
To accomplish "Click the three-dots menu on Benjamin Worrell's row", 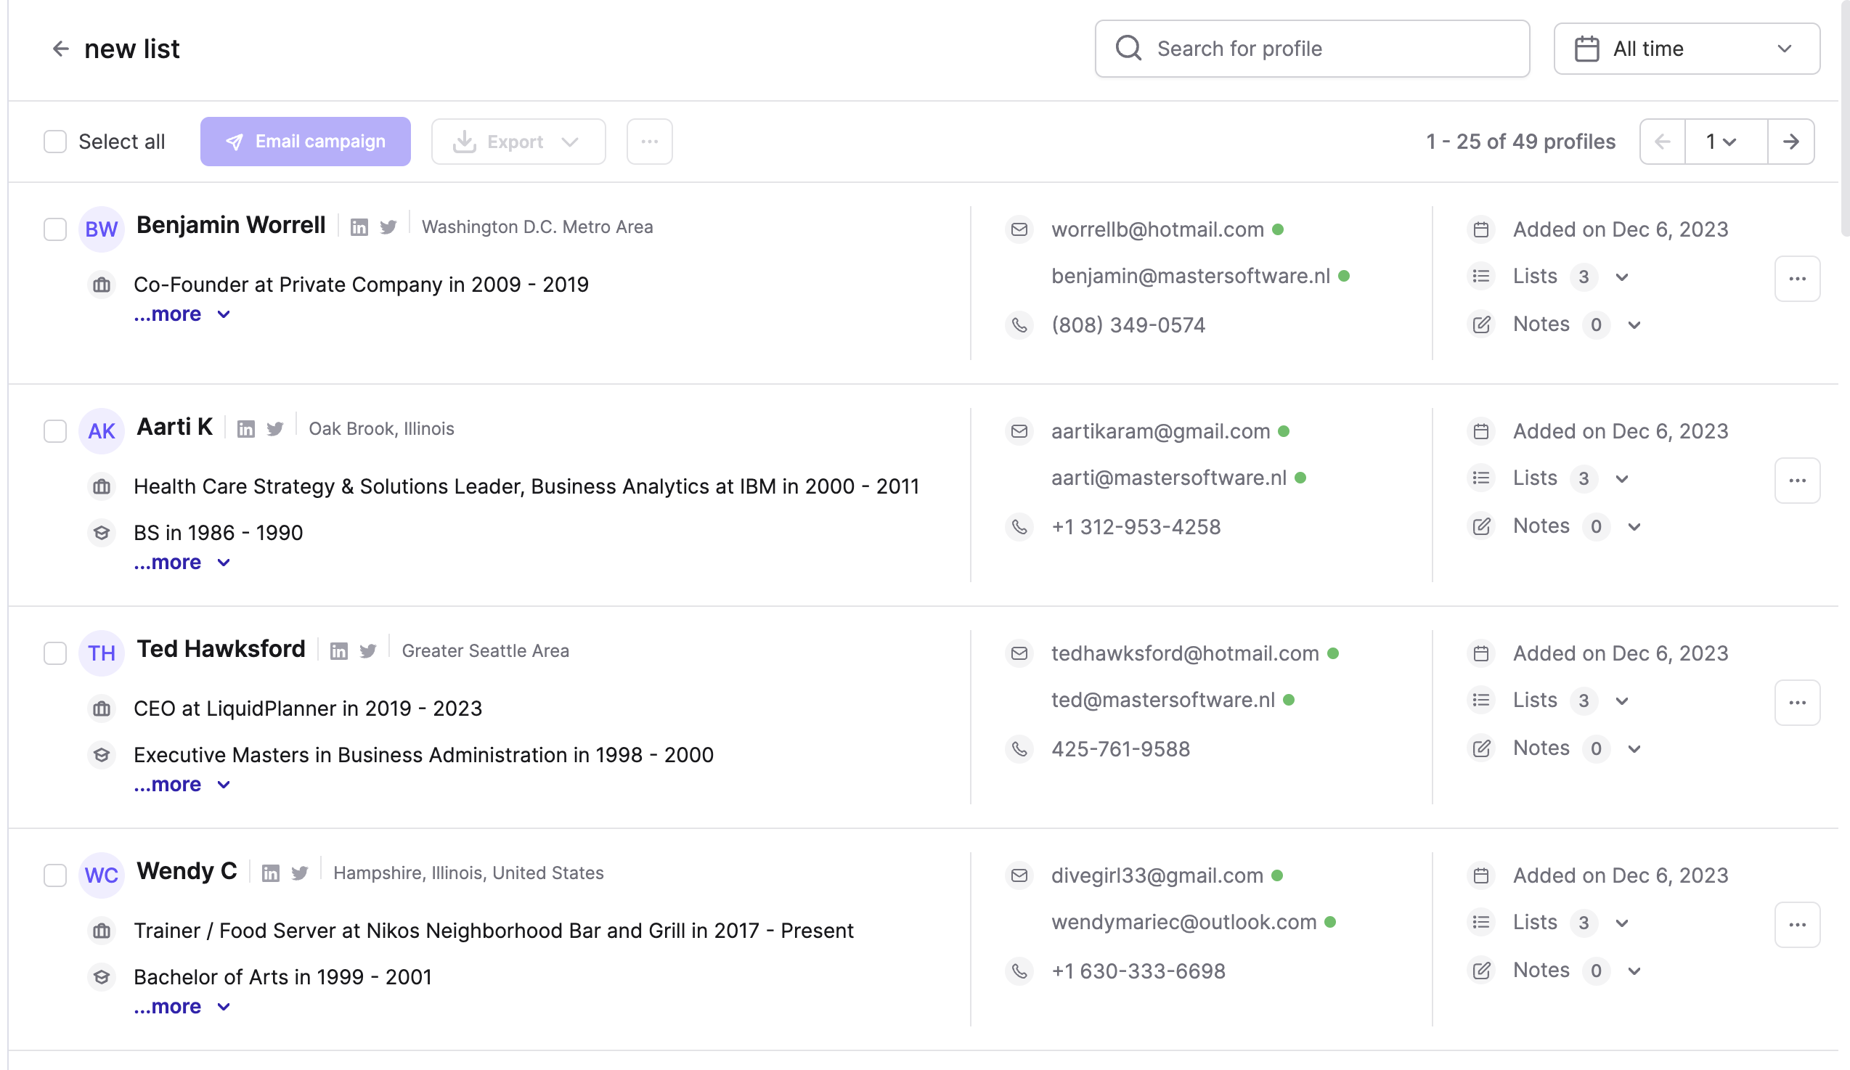I will click(1796, 279).
